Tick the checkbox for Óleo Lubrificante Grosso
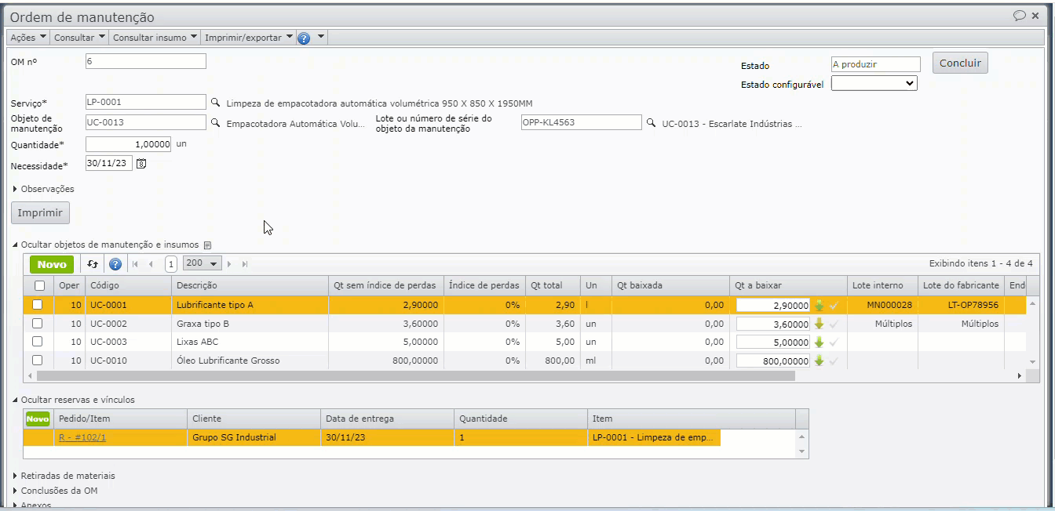The width and height of the screenshot is (1055, 511). click(38, 361)
